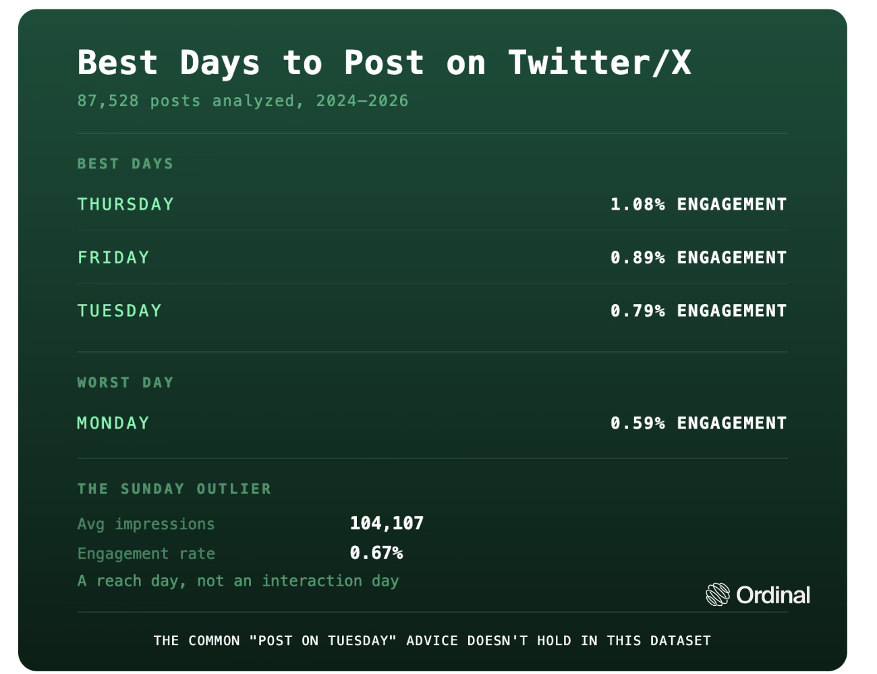Screen dimensions: 877x674
Task: Click the Engagement rate label
Action: pyautogui.click(x=146, y=553)
